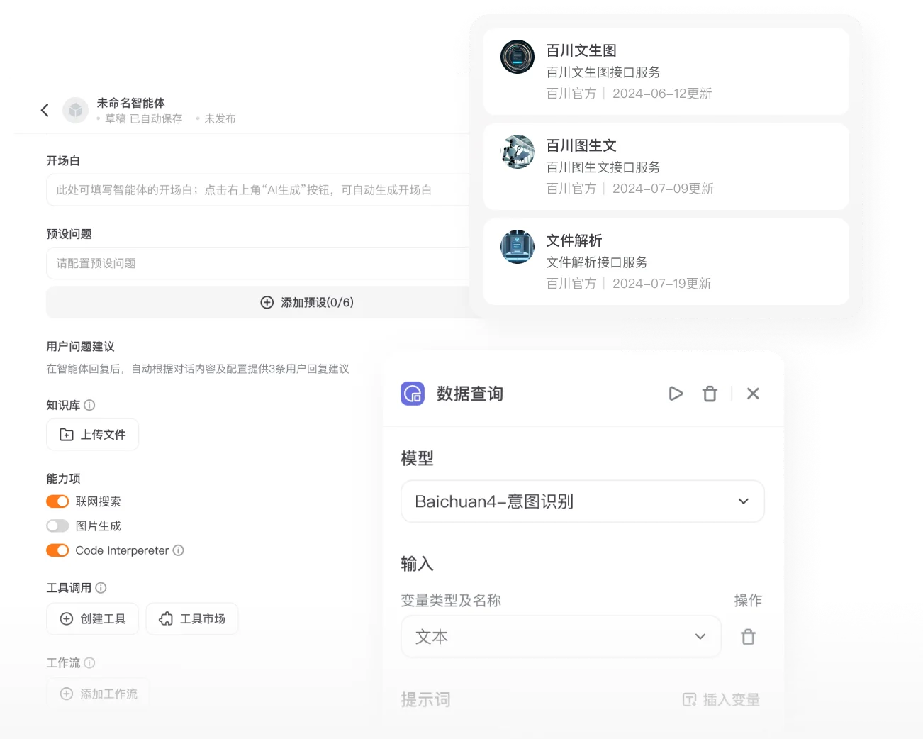The image size is (923, 739).
Task: Open the 工具市场 tool marketplace
Action: pos(191,618)
